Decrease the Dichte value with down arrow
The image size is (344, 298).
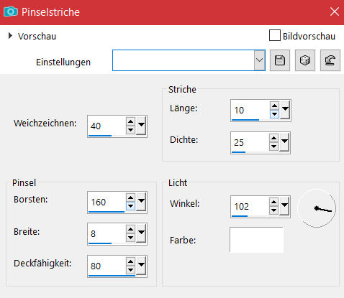pos(273,146)
